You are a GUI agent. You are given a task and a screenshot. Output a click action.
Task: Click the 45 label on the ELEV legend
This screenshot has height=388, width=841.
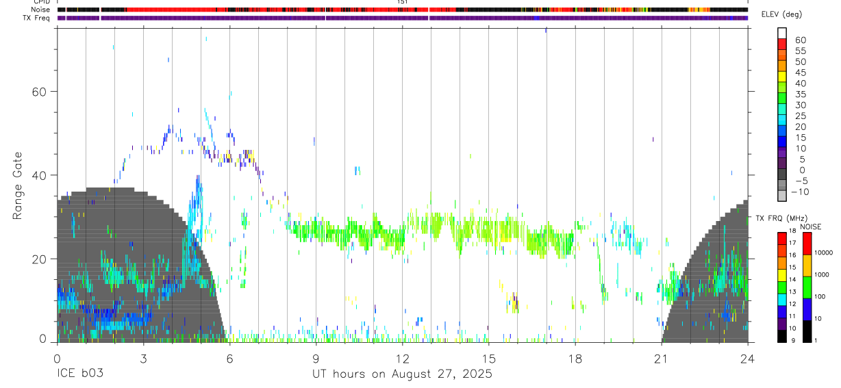click(x=800, y=73)
